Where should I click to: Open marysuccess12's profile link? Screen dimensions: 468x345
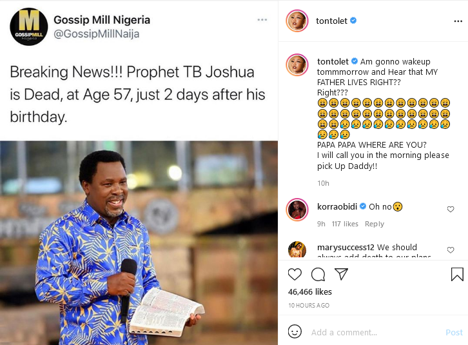346,248
